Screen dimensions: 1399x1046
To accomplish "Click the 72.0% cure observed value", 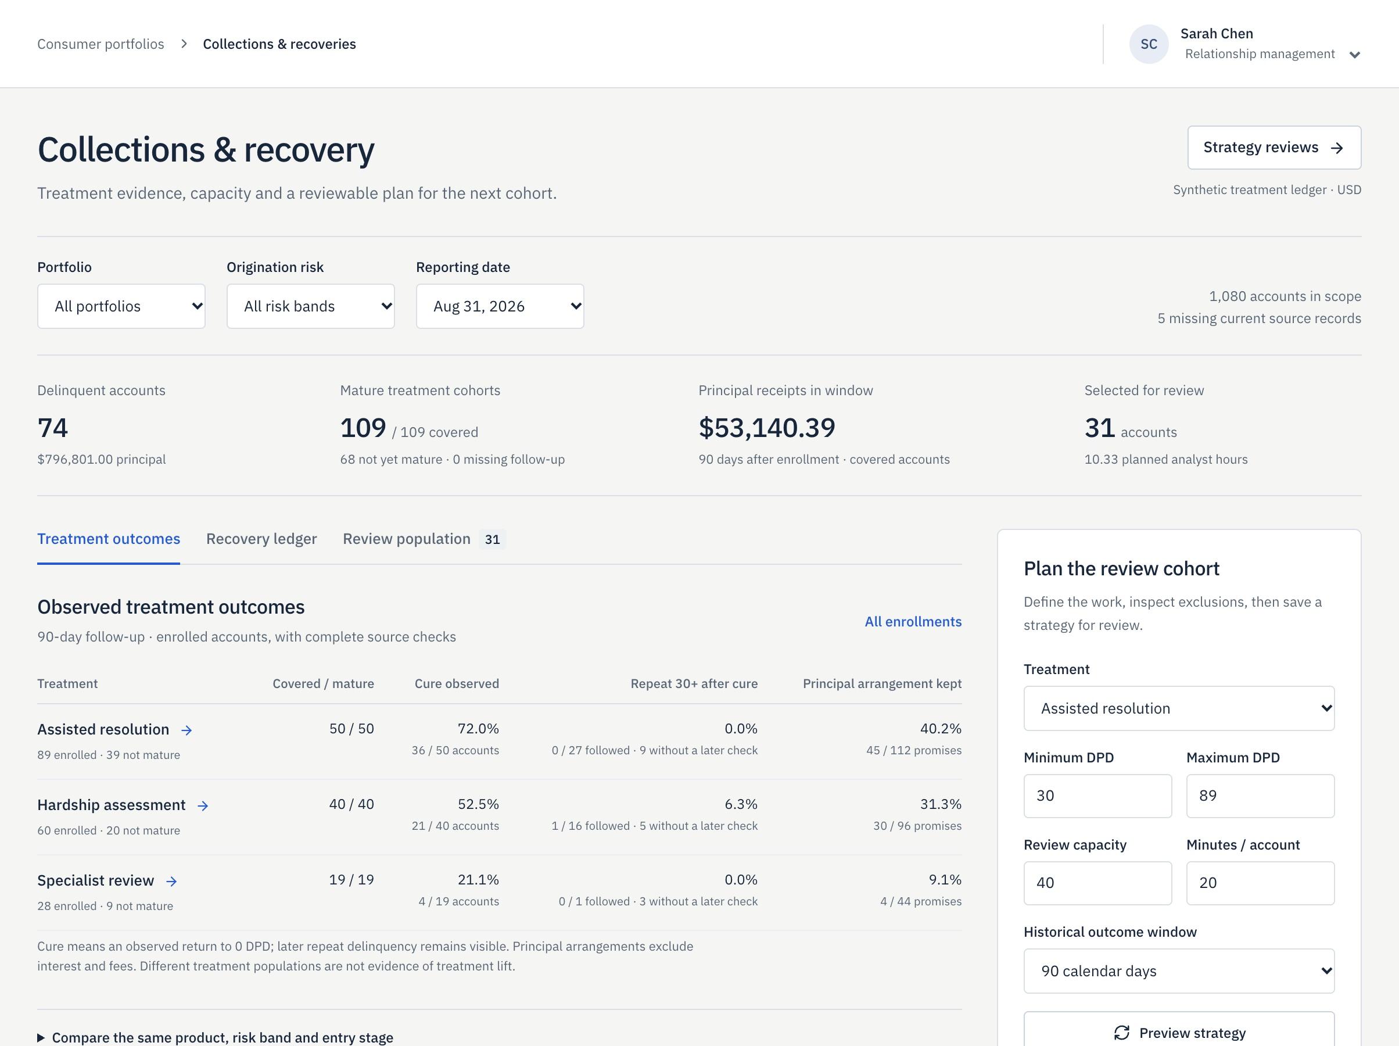I will tap(478, 728).
